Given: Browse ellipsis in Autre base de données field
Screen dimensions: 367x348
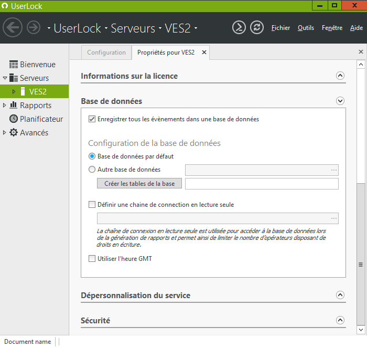Looking at the screenshot, I should [x=334, y=170].
